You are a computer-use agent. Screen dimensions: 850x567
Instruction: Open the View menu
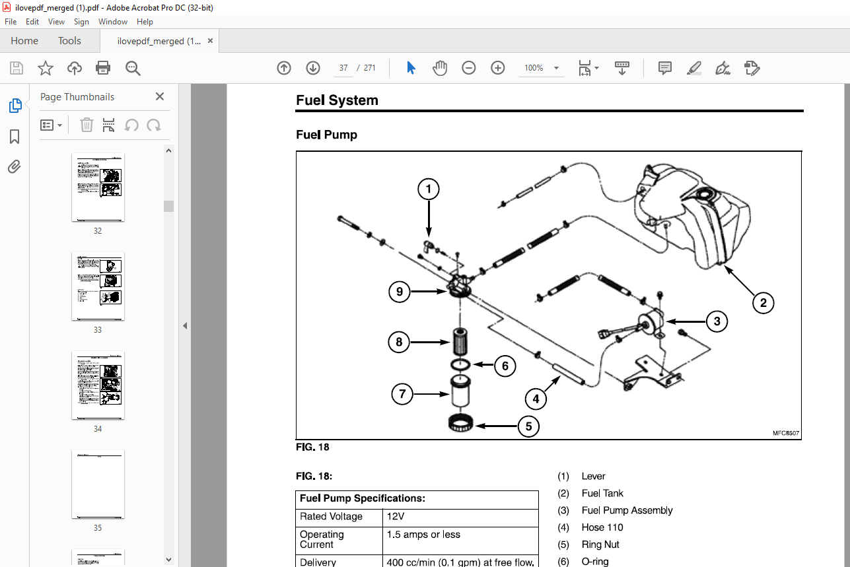56,22
